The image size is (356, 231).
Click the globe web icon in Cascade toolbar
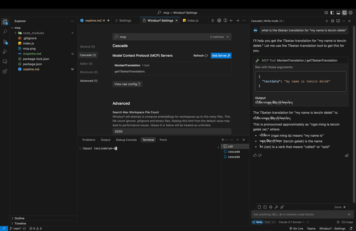point(271,207)
